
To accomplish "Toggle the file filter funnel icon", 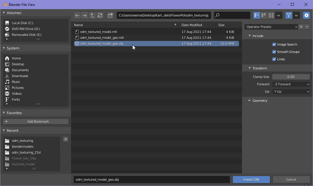I will point(289,15).
